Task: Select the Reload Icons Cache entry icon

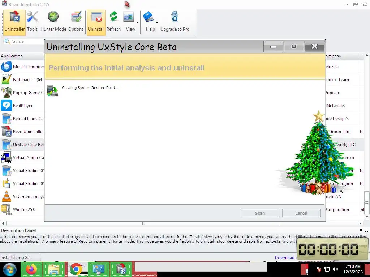Action: pos(7,118)
